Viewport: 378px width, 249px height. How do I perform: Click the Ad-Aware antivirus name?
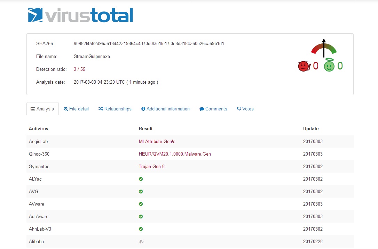point(39,216)
